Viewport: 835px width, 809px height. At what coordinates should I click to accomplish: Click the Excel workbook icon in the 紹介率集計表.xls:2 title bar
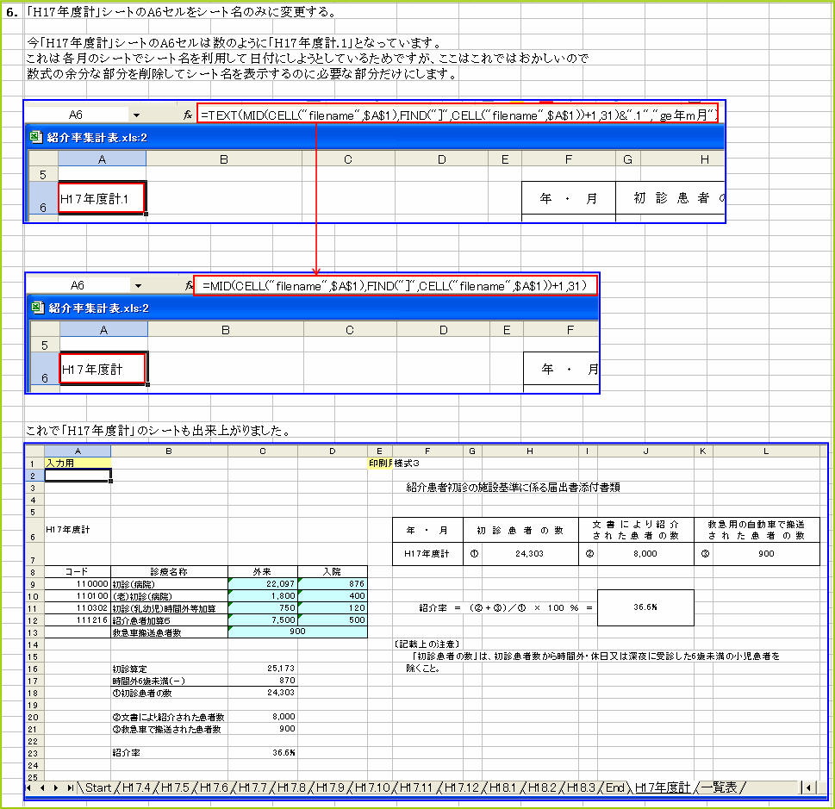[x=34, y=137]
